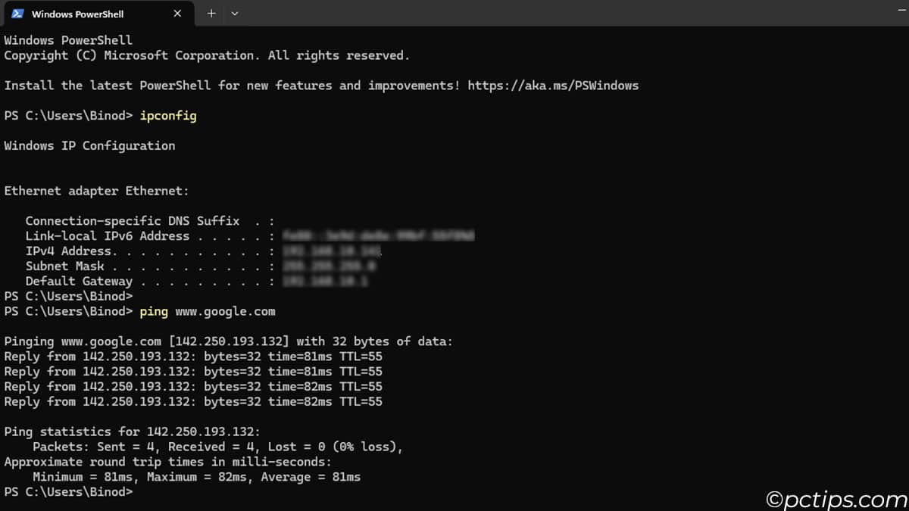Click the empty title bar drag area
This screenshot has height=511, width=909.
click(x=568, y=14)
